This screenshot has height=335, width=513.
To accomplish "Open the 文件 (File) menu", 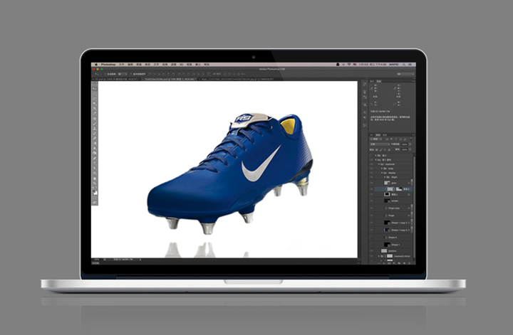I will pos(122,65).
